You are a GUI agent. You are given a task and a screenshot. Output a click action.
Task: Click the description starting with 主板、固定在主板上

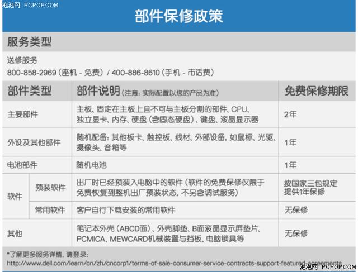click(x=168, y=114)
